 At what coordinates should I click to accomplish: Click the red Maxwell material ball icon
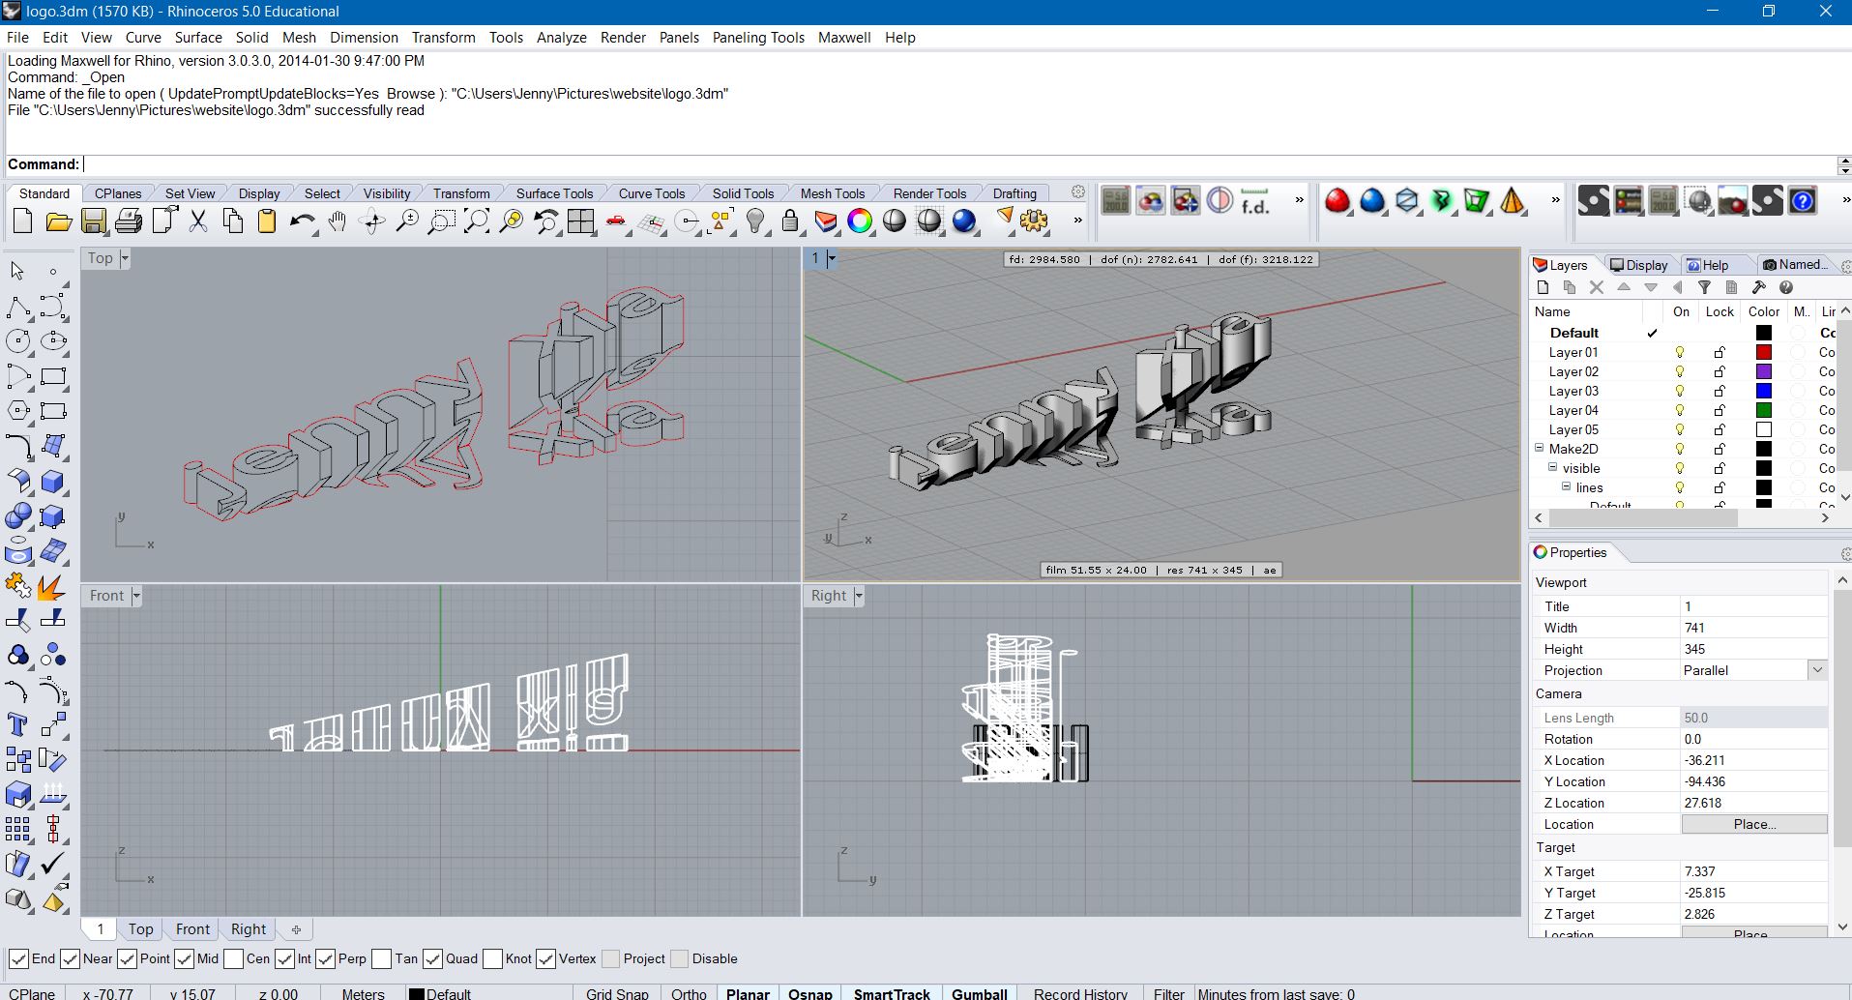pyautogui.click(x=1338, y=201)
